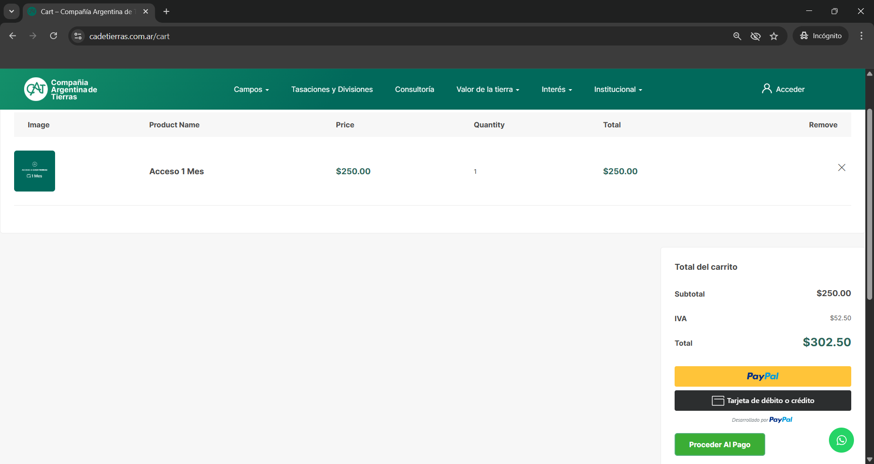874x464 pixels.
Task: Remove Acceso 1 Mes from cart
Action: [x=841, y=167]
